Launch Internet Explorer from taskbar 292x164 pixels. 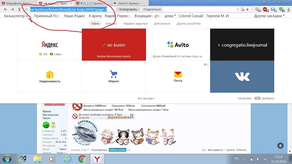click(x=67, y=159)
